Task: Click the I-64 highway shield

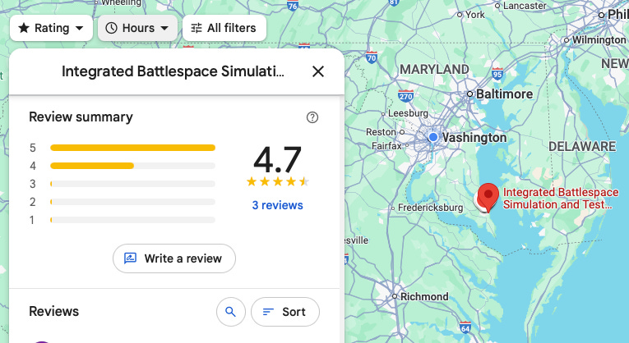Action: [x=465, y=327]
